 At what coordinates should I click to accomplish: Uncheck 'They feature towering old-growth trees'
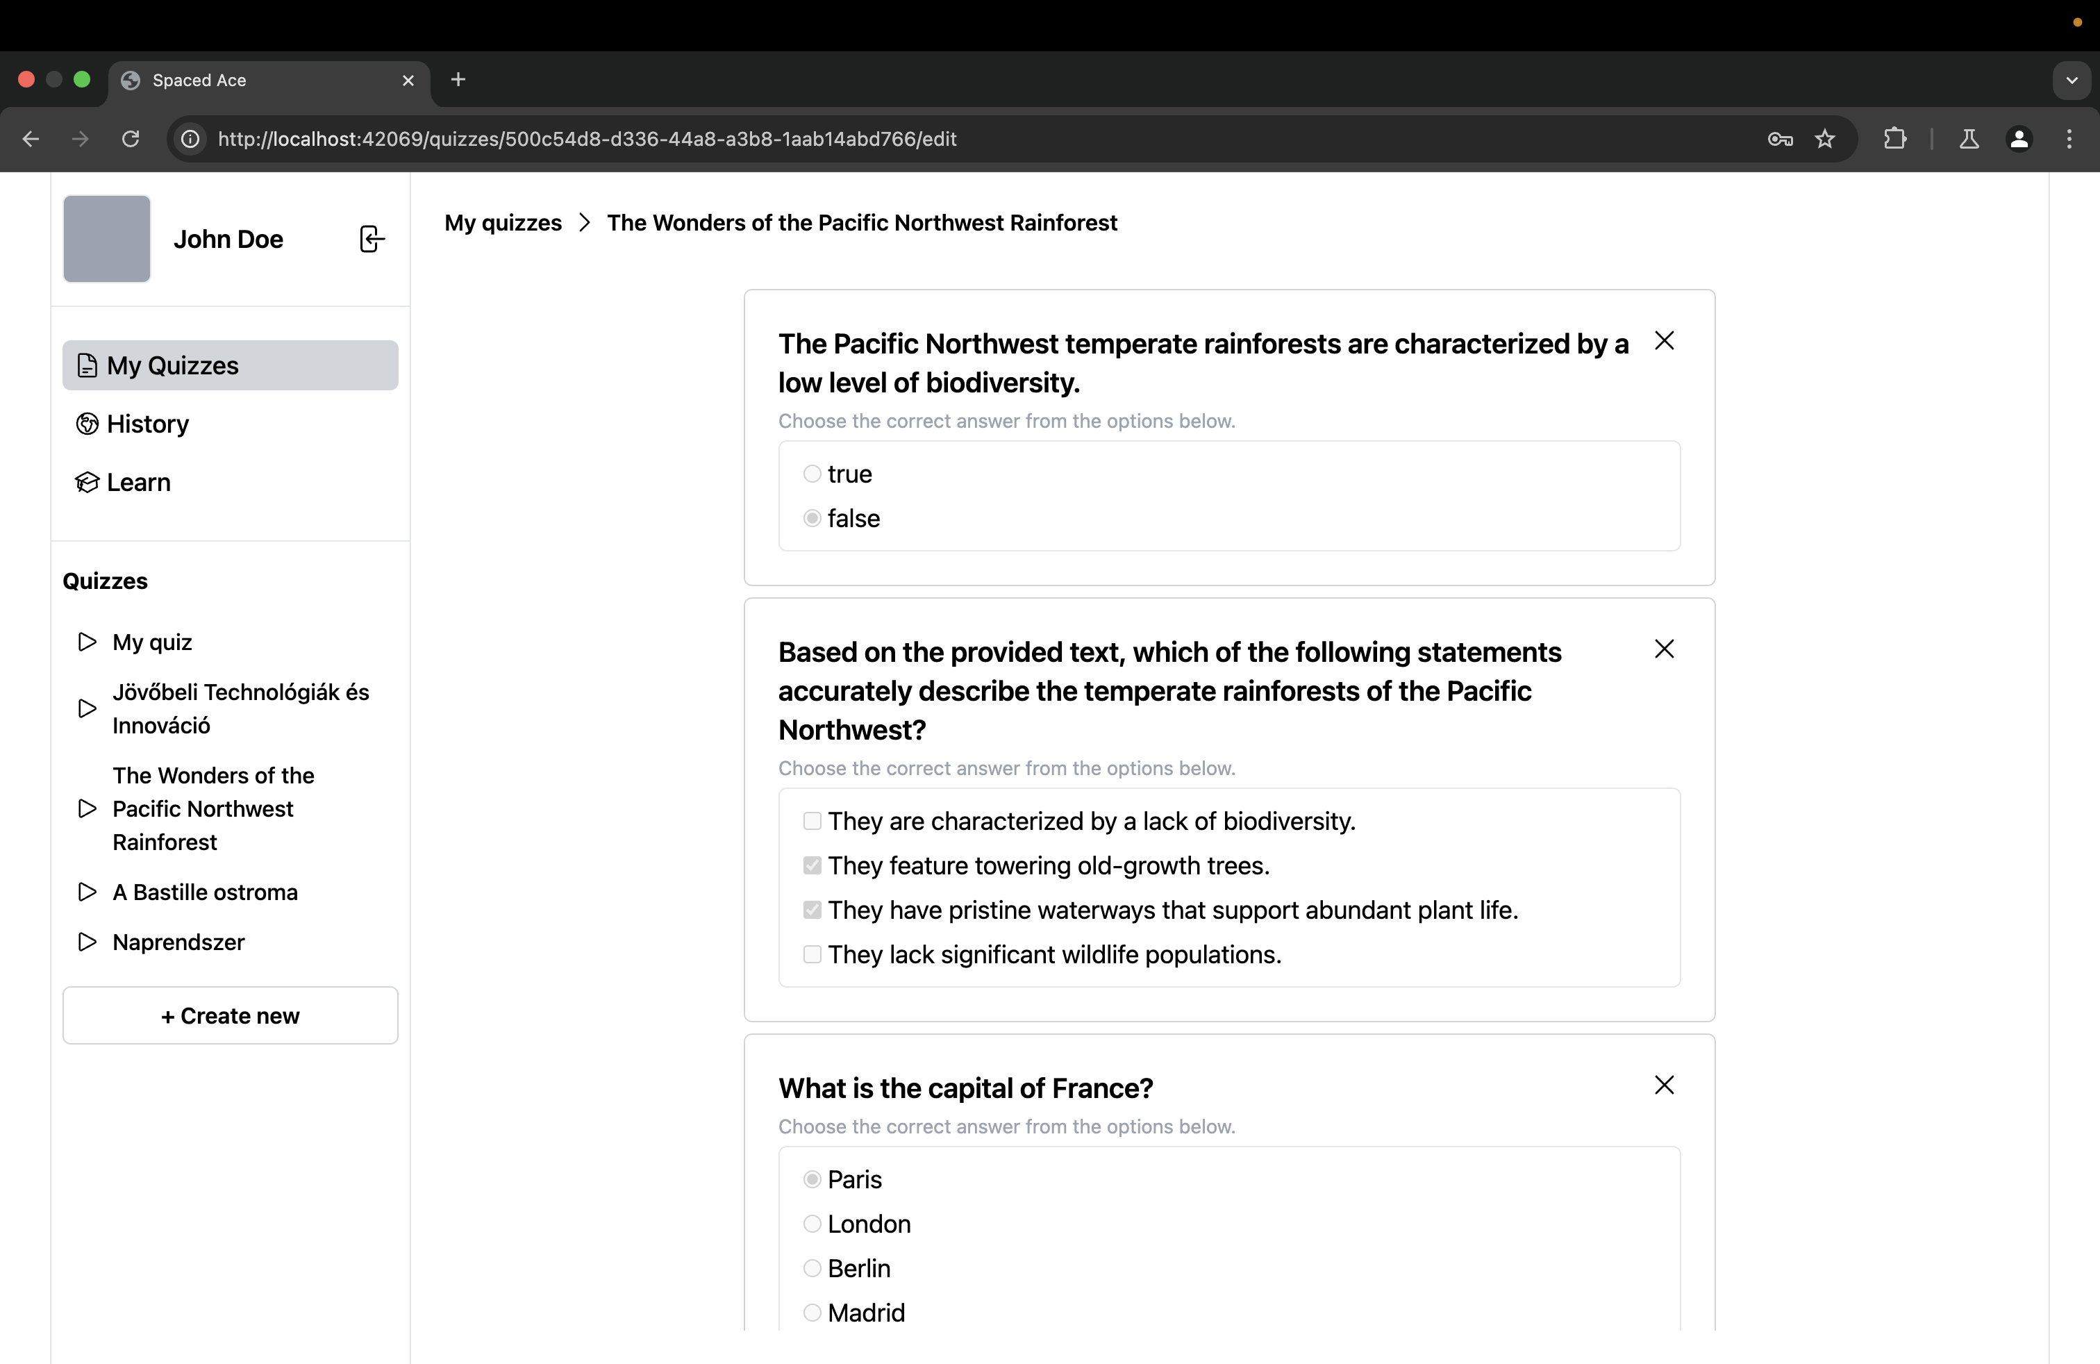tap(812, 865)
